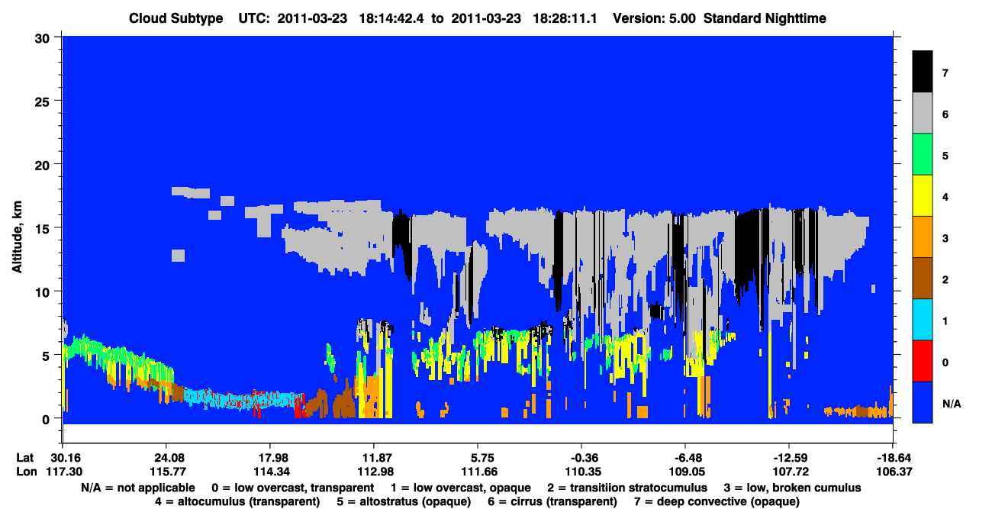Image resolution: width=992 pixels, height=509 pixels.
Task: Click the 'Lat' row label
Action: click(x=25, y=458)
